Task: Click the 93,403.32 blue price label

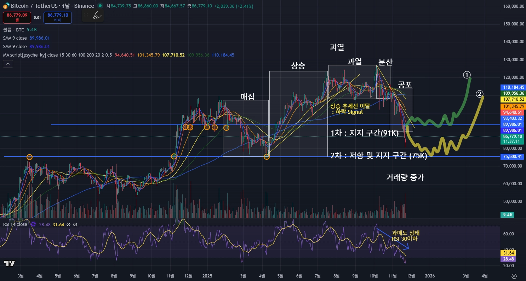Action: coord(513,118)
